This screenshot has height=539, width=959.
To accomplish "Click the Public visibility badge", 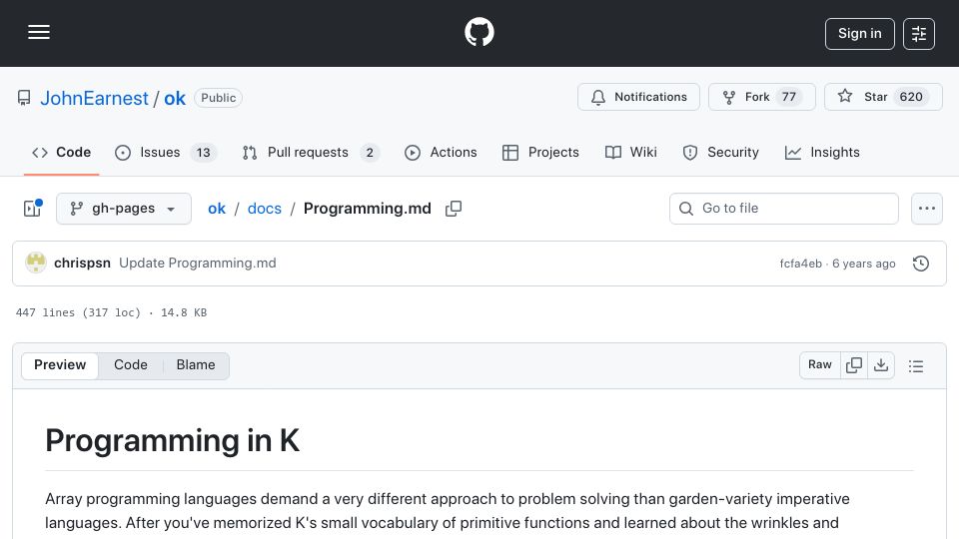I will click(x=219, y=98).
